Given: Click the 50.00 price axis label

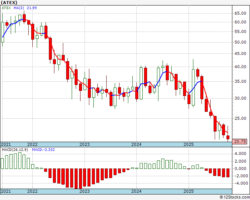Looking at the screenshot, I should [x=240, y=42].
